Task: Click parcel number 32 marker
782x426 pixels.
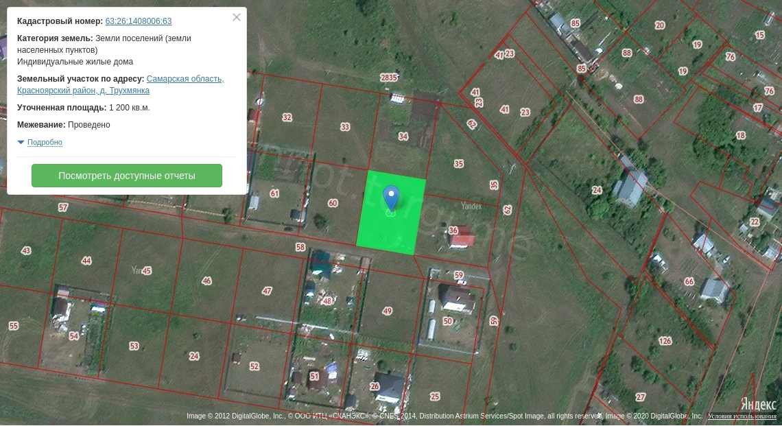Action: (x=287, y=117)
